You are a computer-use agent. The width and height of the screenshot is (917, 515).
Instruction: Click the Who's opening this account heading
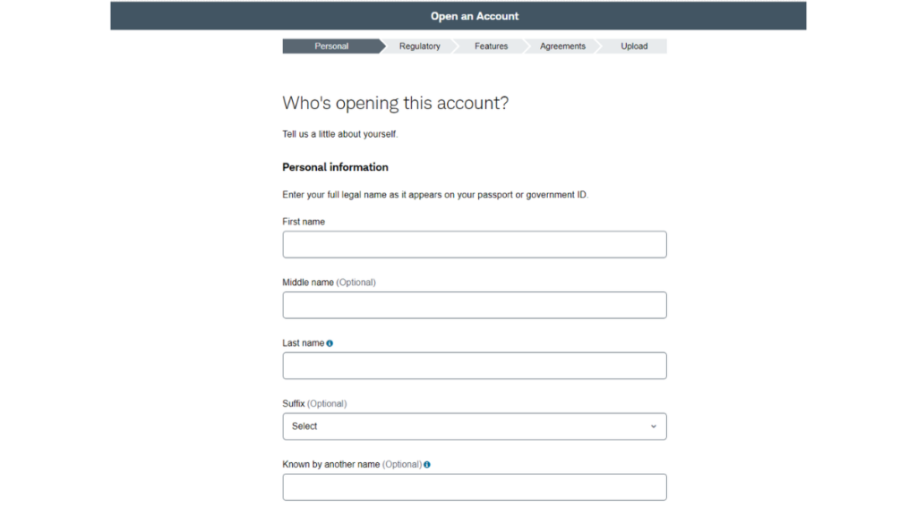(x=395, y=104)
